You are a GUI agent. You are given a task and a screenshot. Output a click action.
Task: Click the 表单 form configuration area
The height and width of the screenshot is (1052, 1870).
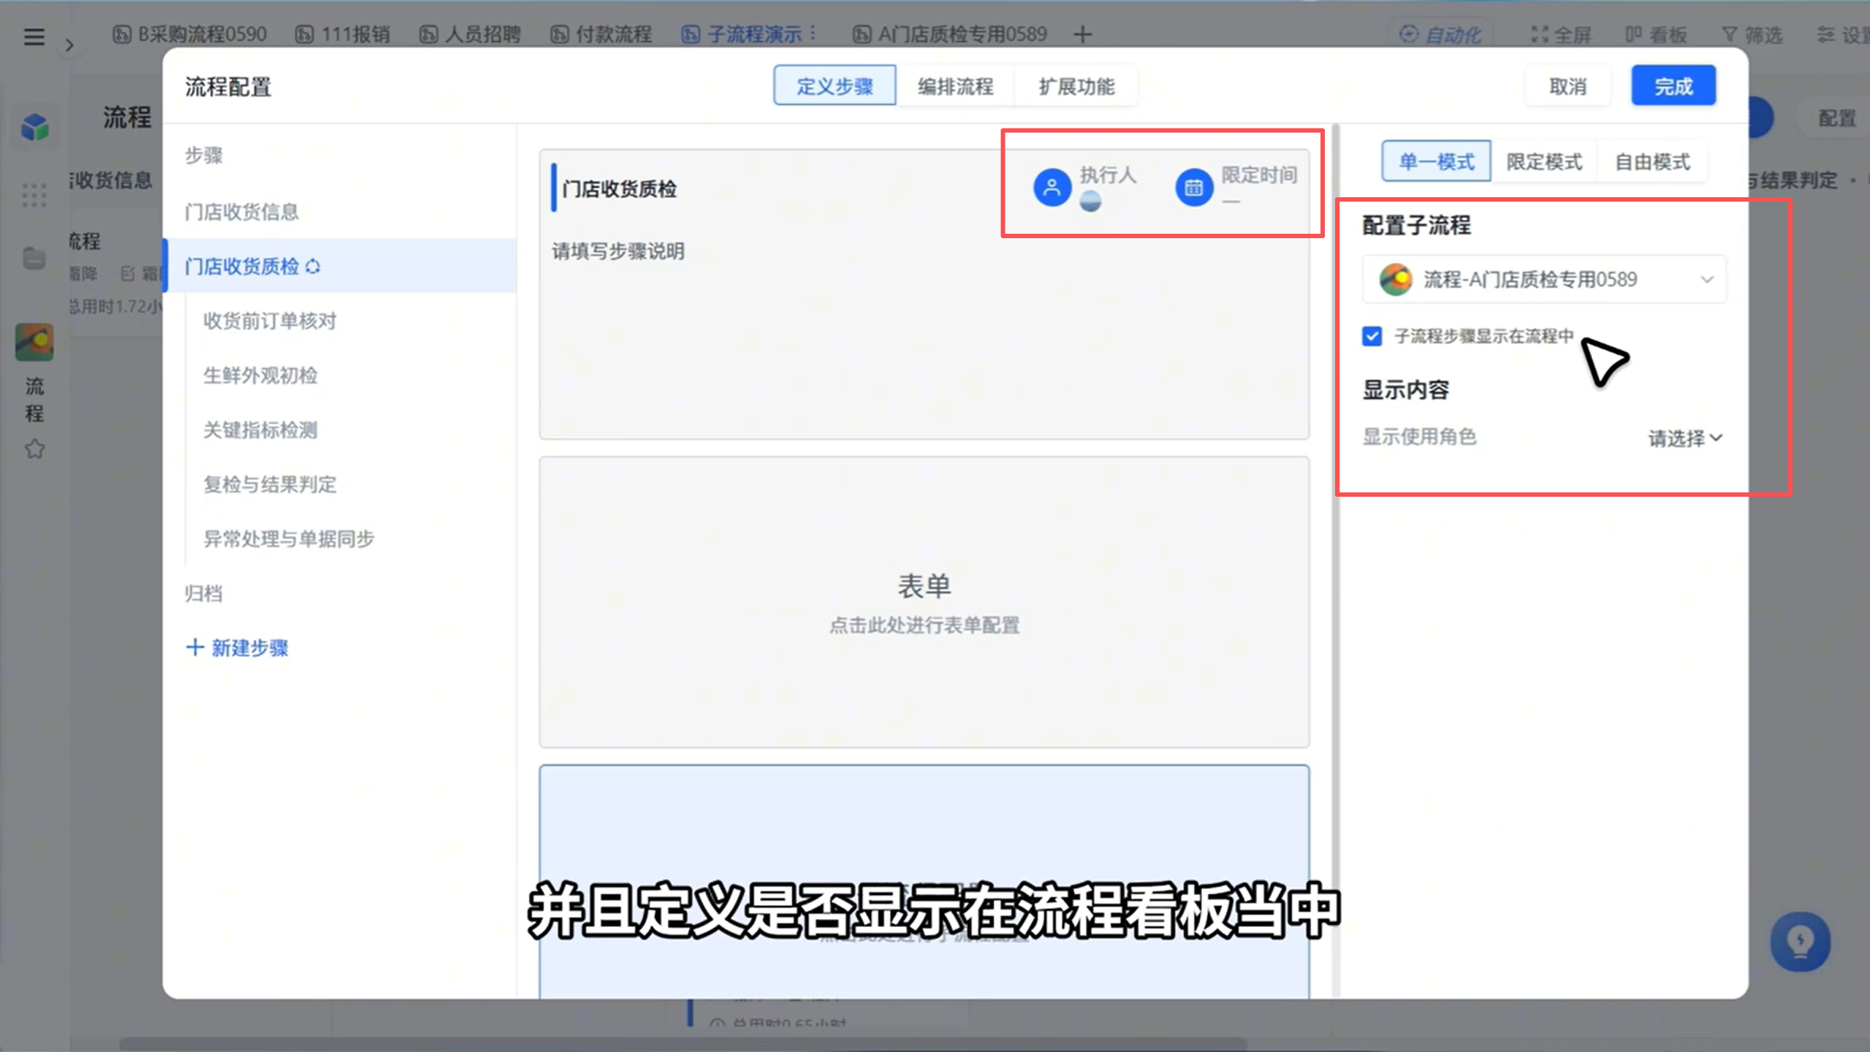pos(924,602)
